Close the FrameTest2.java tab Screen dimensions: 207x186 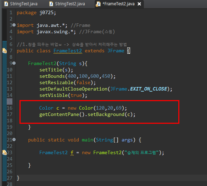[139, 4]
